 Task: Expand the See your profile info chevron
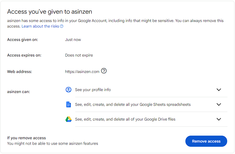(x=219, y=90)
